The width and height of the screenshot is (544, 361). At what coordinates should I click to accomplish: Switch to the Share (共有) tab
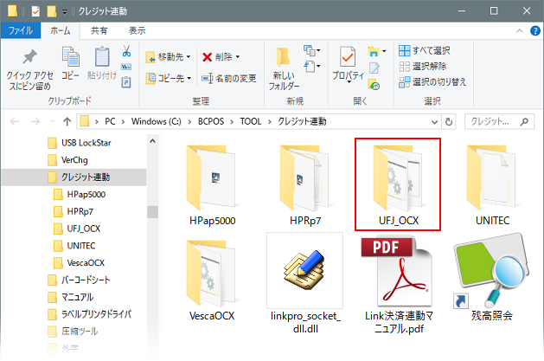click(99, 29)
